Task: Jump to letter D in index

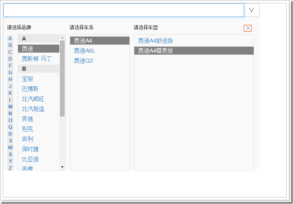Action: (10, 59)
